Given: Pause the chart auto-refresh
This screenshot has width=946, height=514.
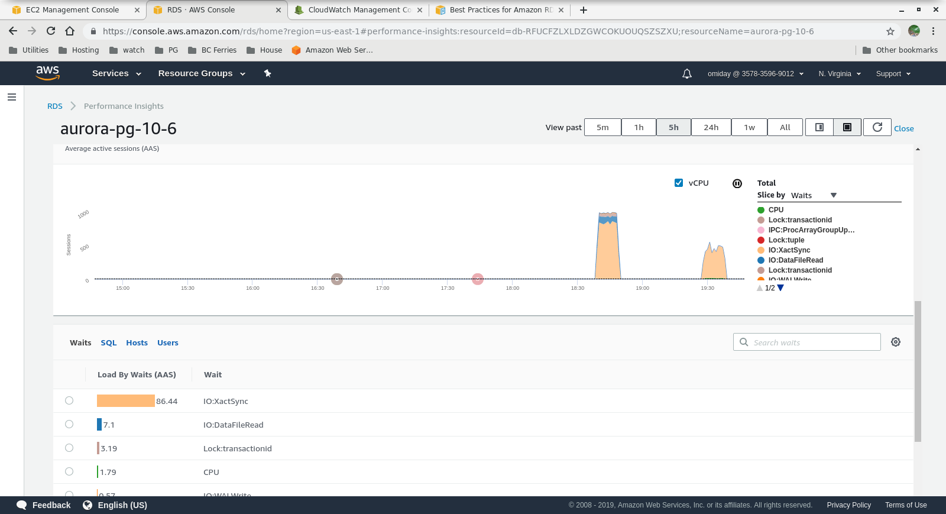Looking at the screenshot, I should 737,183.
